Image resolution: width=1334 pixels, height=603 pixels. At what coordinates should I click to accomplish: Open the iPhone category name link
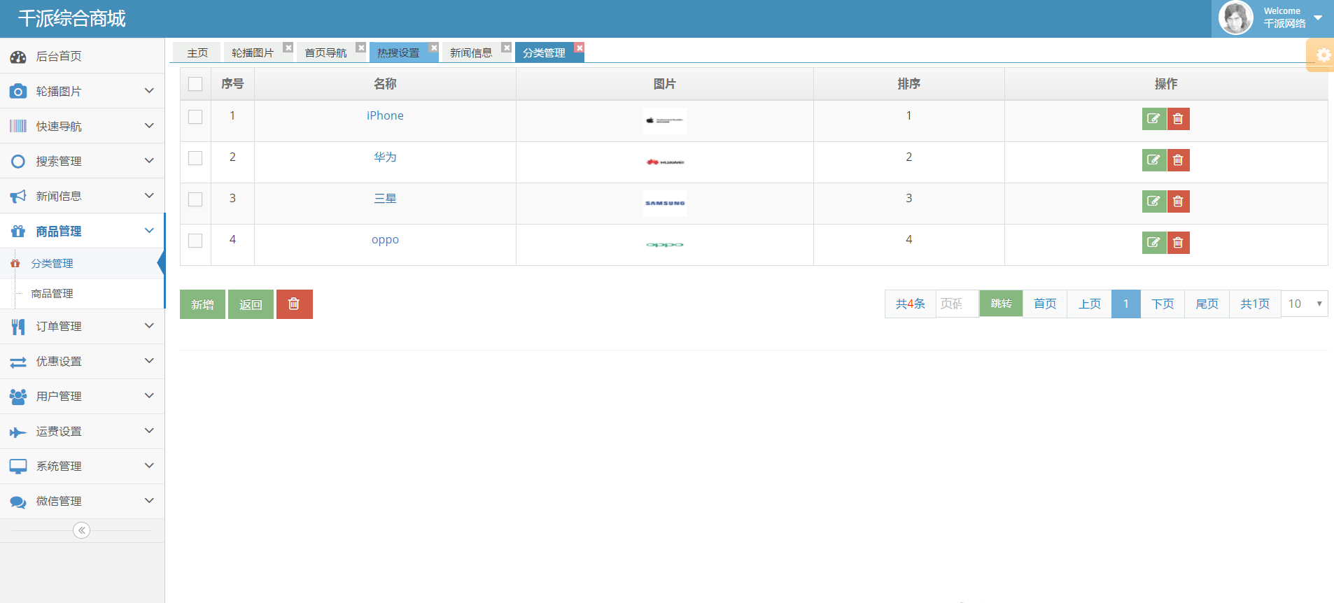(385, 116)
